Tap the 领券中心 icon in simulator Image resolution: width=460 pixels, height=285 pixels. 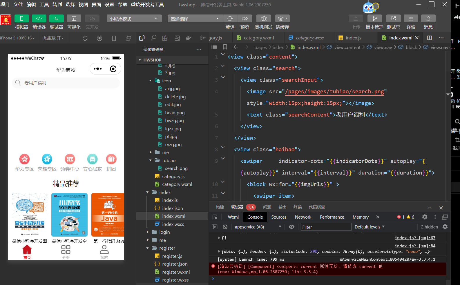point(70,159)
